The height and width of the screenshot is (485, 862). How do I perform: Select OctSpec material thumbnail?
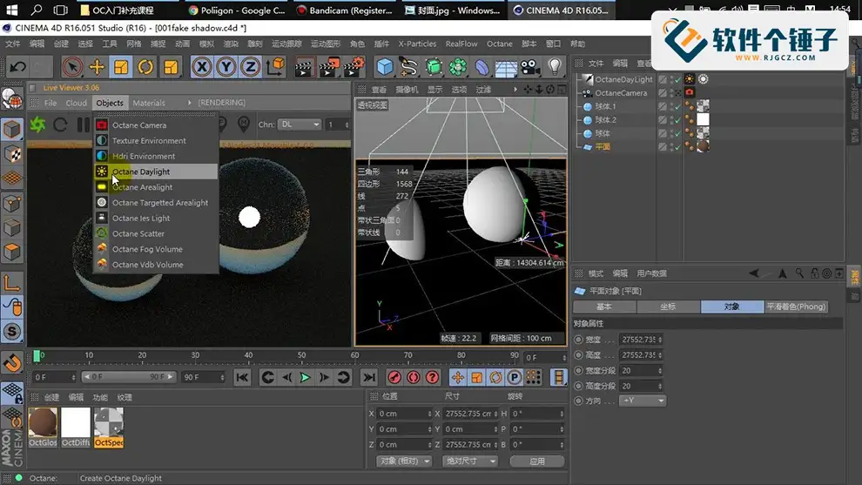tap(109, 427)
